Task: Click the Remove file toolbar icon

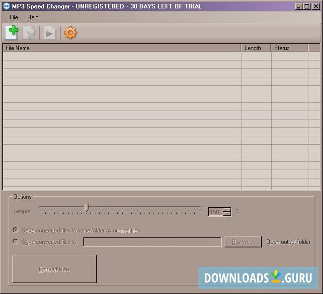Action: point(29,33)
